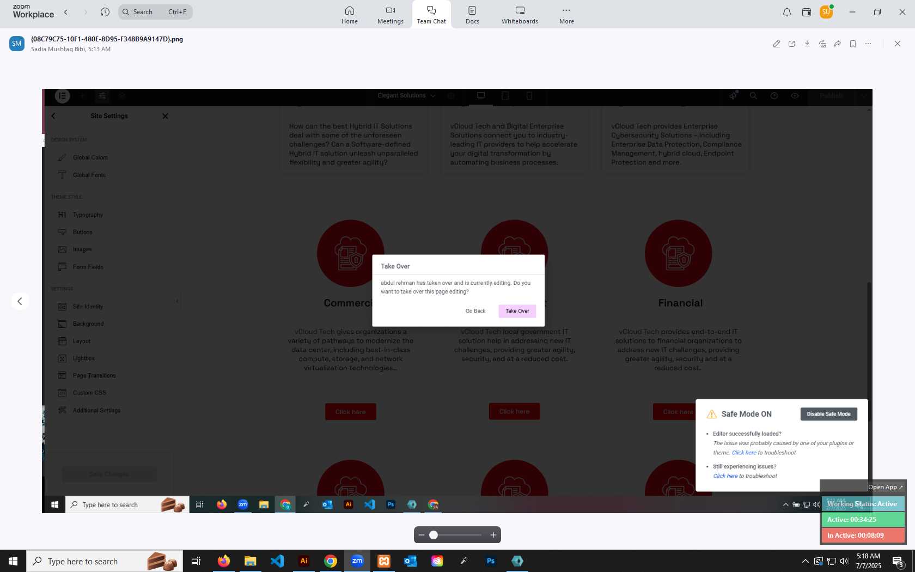Click the sync tray icon with blue dot

(x=819, y=561)
